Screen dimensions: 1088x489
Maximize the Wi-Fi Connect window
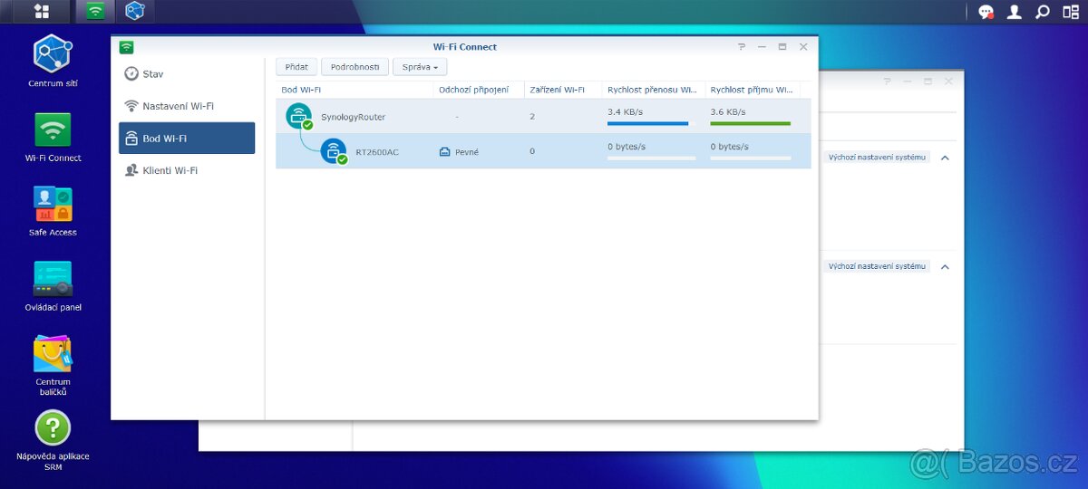click(782, 47)
